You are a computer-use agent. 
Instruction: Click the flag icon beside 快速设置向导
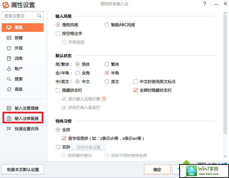point(9,129)
